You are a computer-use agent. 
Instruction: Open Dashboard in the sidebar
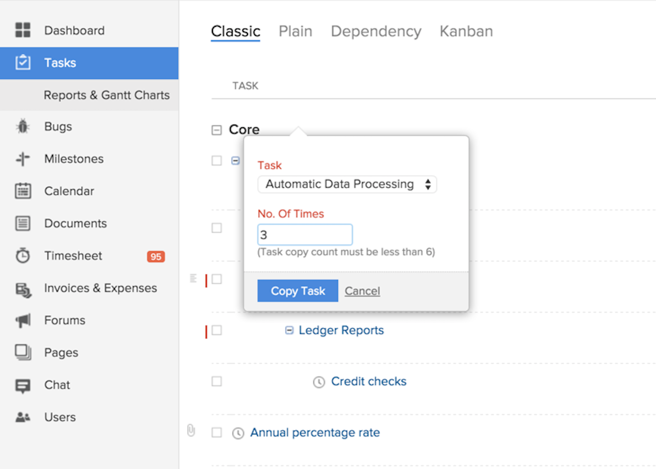pos(75,30)
